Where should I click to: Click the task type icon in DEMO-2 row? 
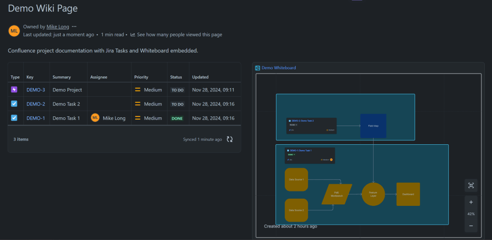(14, 104)
